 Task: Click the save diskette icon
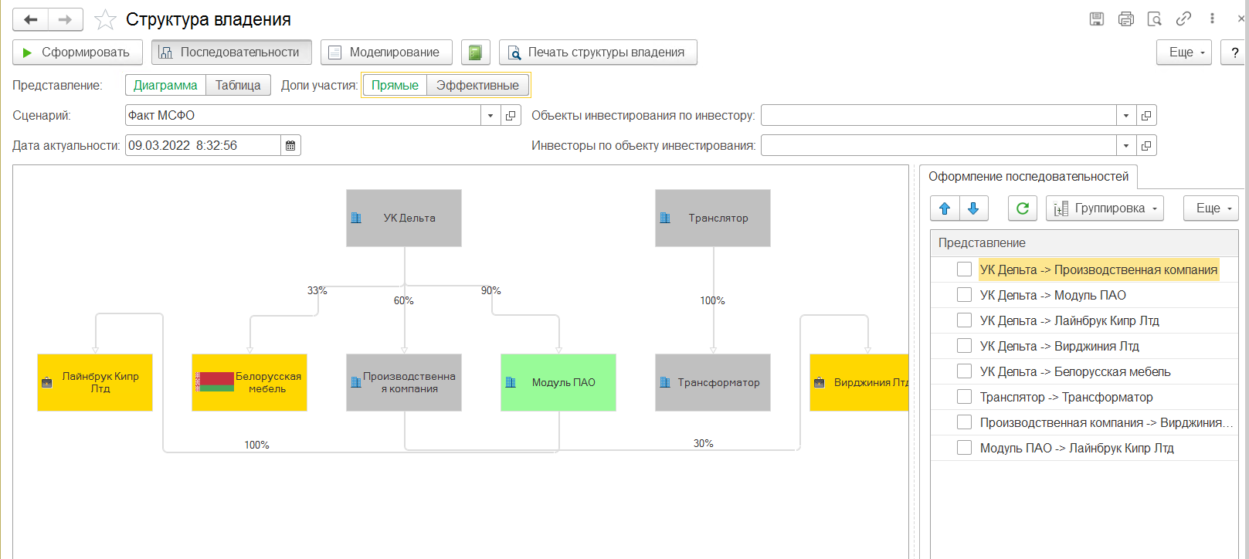click(1096, 19)
